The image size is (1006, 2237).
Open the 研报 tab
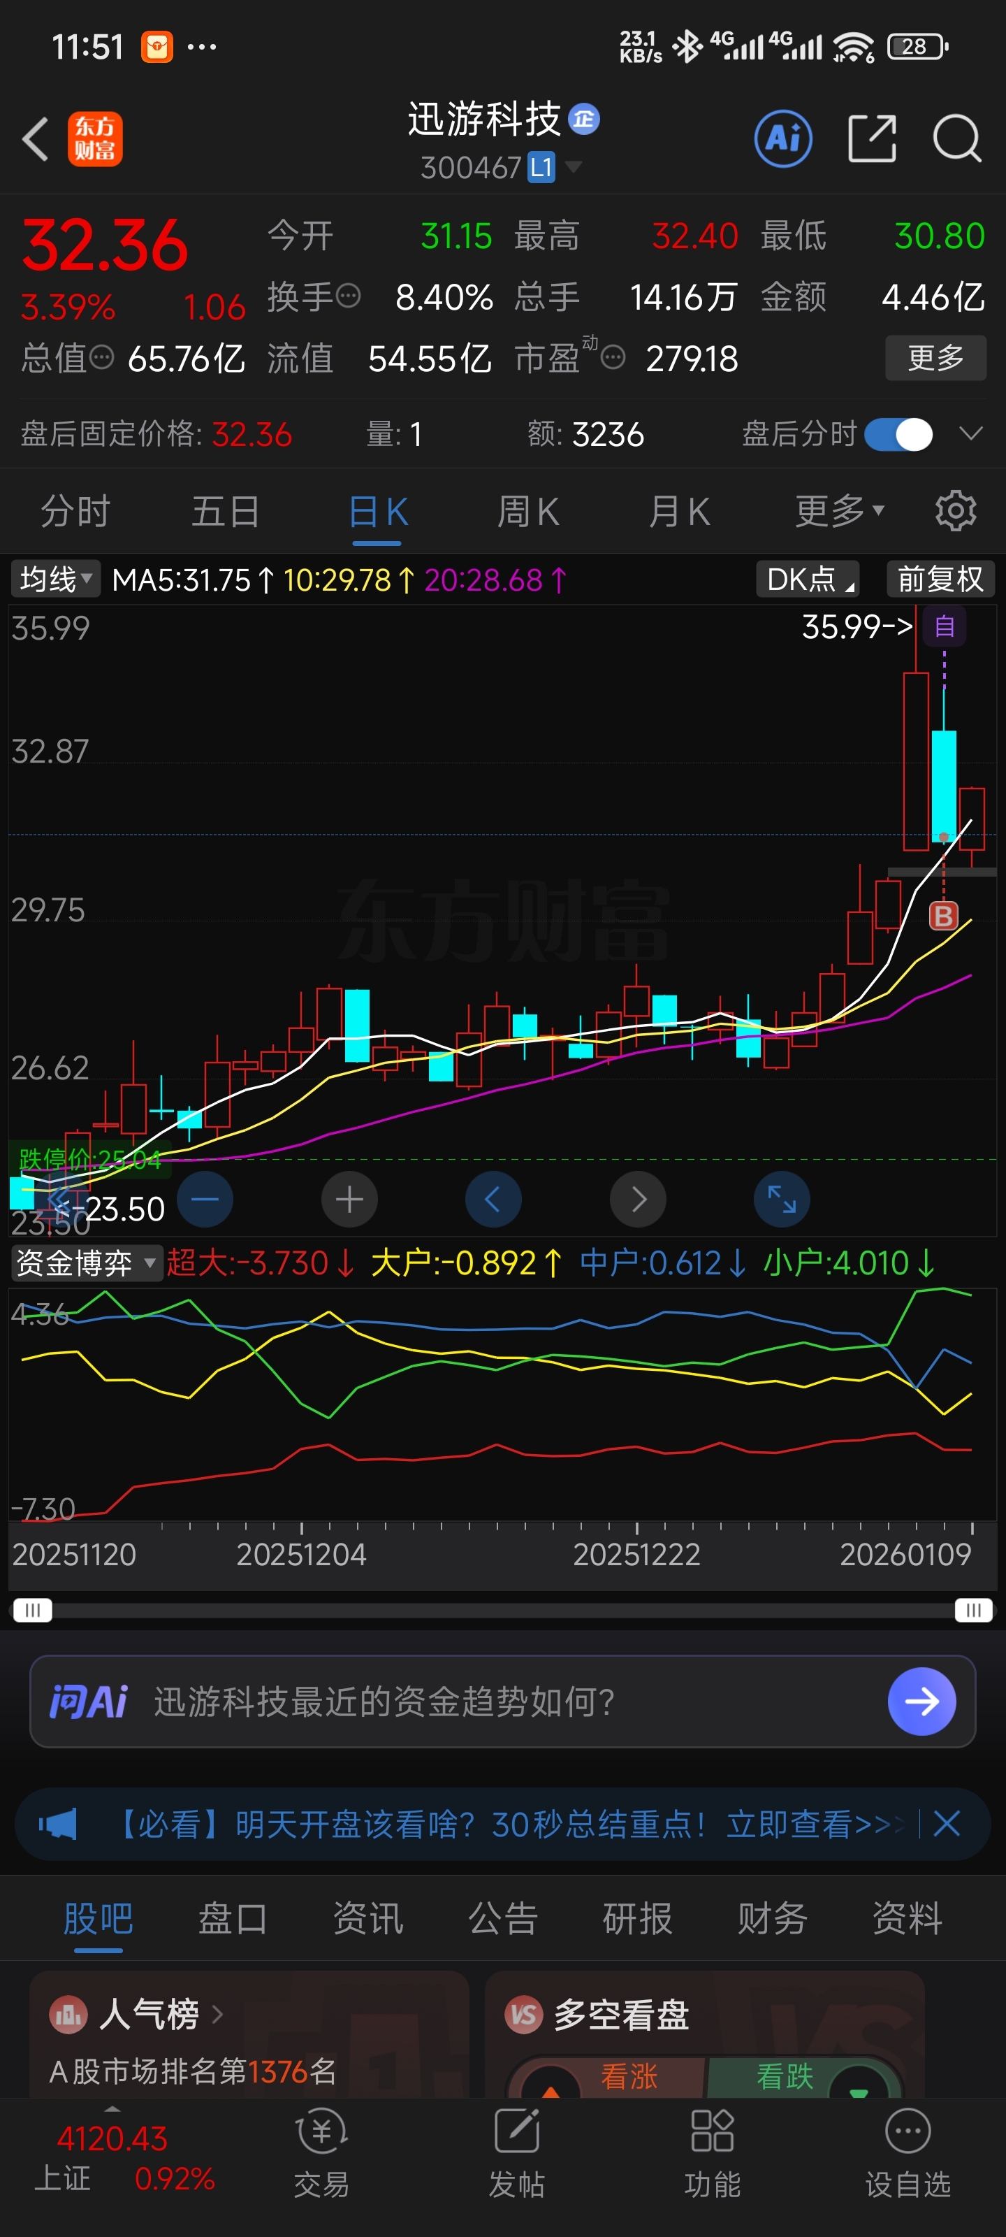click(637, 1918)
